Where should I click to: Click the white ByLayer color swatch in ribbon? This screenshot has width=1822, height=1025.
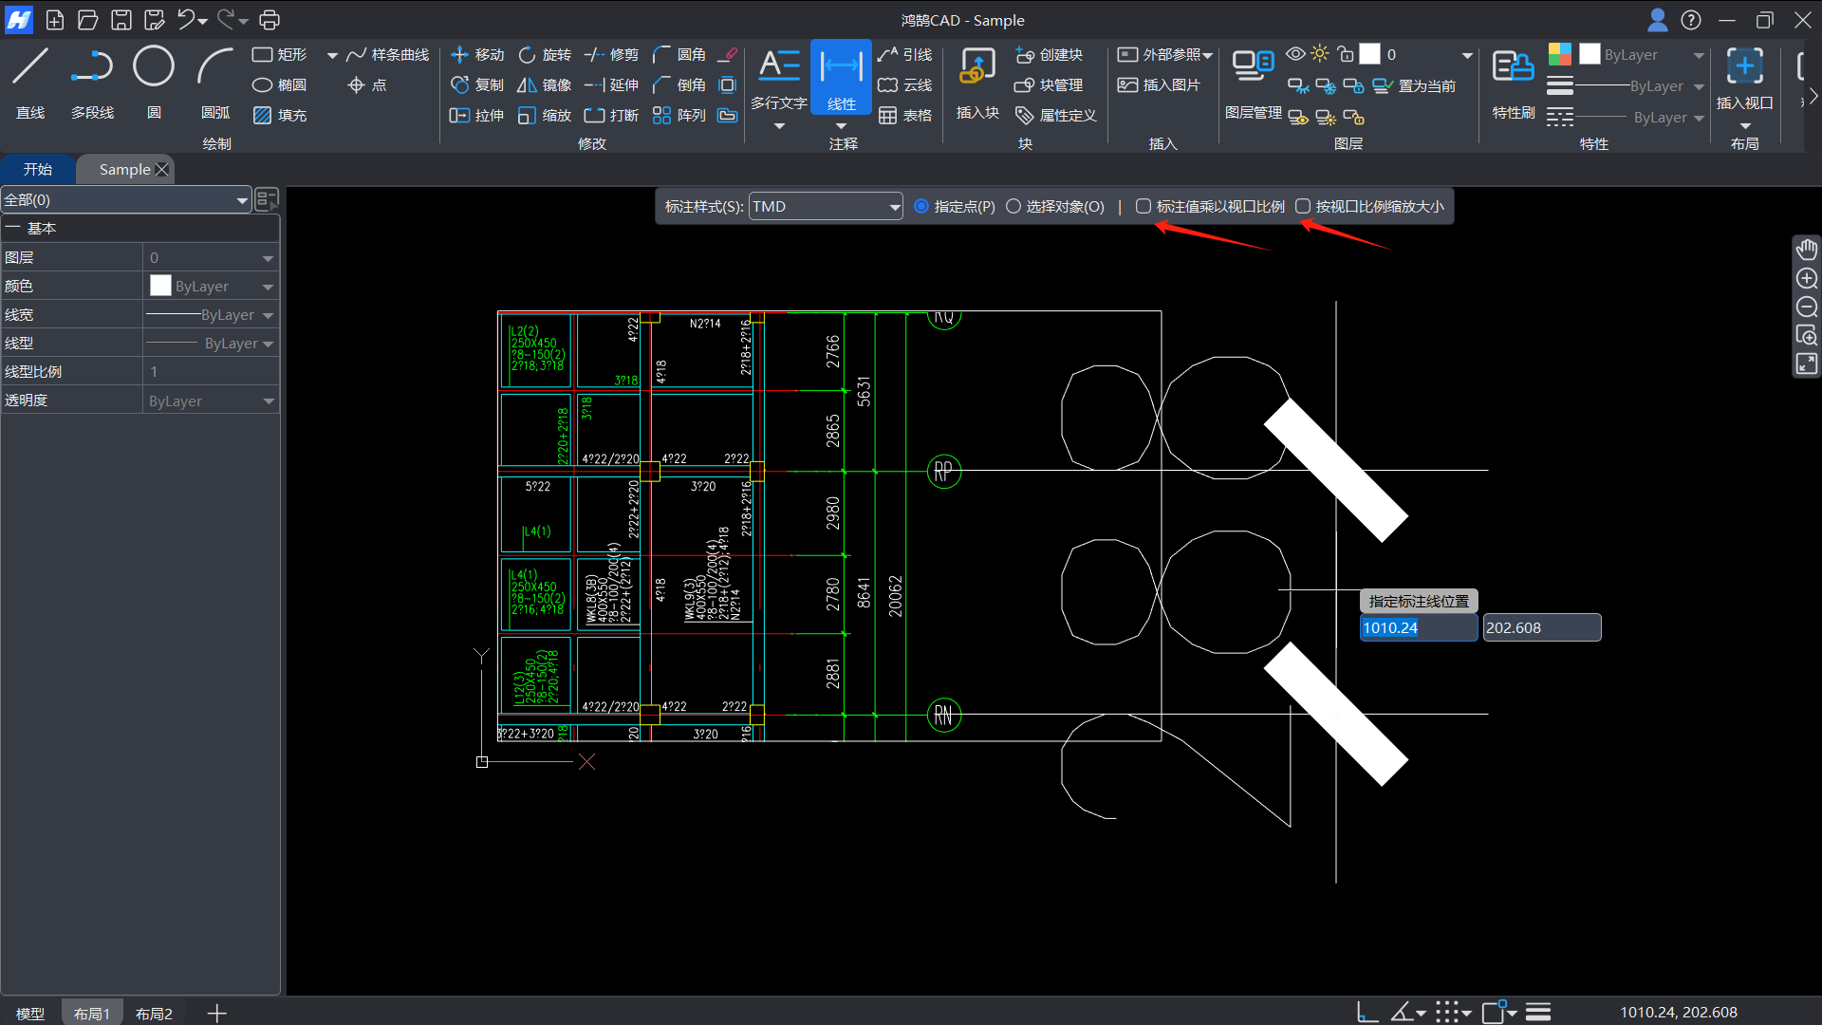coord(1590,54)
